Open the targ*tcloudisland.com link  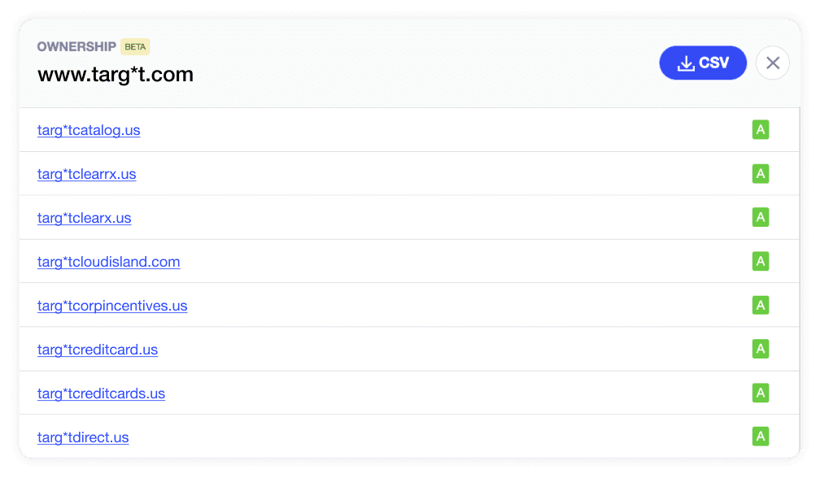pos(108,262)
